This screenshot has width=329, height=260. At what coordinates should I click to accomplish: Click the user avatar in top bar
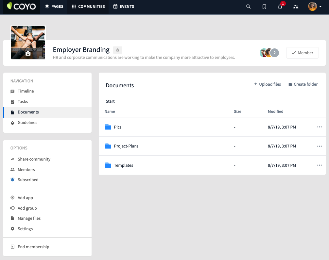(x=312, y=7)
